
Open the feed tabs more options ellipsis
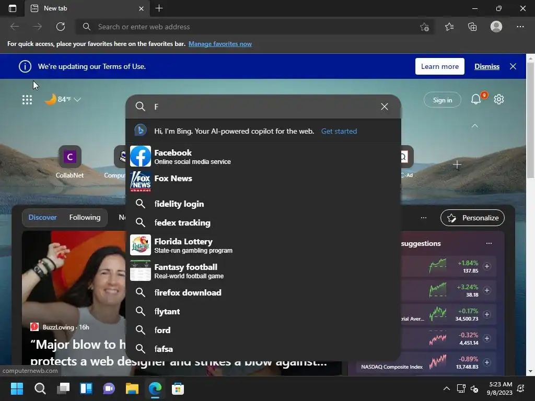(x=423, y=218)
